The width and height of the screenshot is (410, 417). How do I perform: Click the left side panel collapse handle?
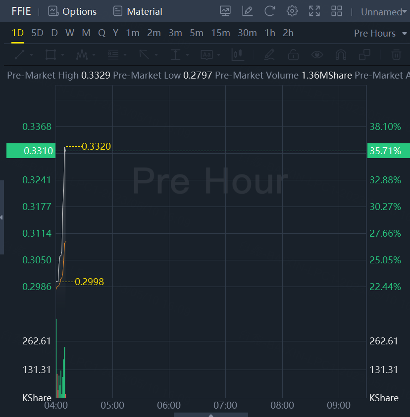click(x=2, y=217)
